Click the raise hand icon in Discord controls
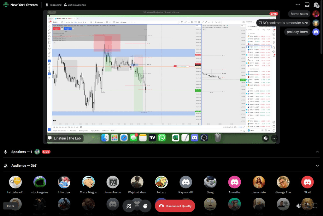Viewport: 323px width, 216px height. (x=145, y=206)
